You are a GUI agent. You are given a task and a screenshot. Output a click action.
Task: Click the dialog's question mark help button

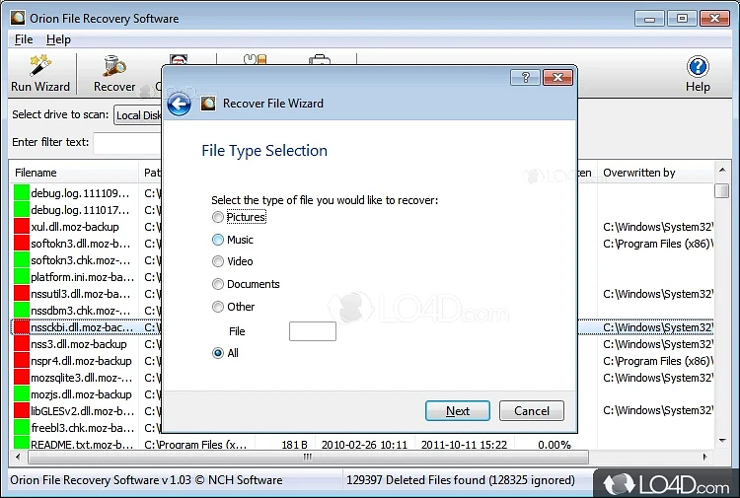pos(525,77)
